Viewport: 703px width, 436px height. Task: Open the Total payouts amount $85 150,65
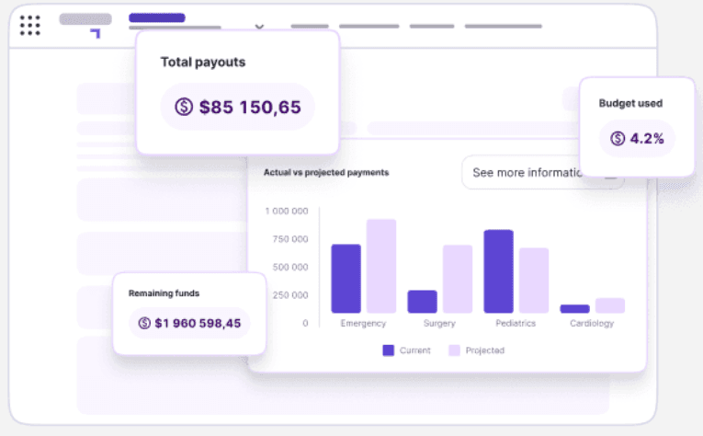[249, 108]
